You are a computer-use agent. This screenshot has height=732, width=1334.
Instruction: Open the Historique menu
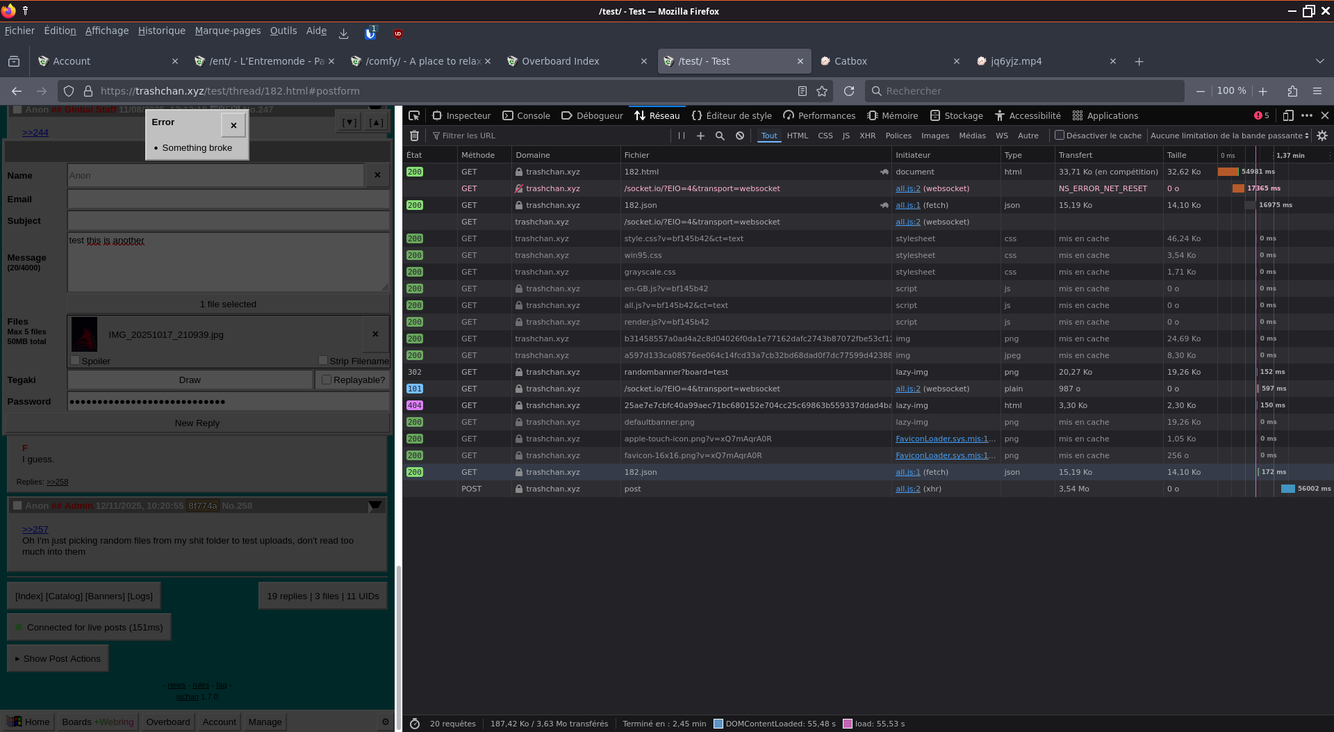[x=161, y=31]
